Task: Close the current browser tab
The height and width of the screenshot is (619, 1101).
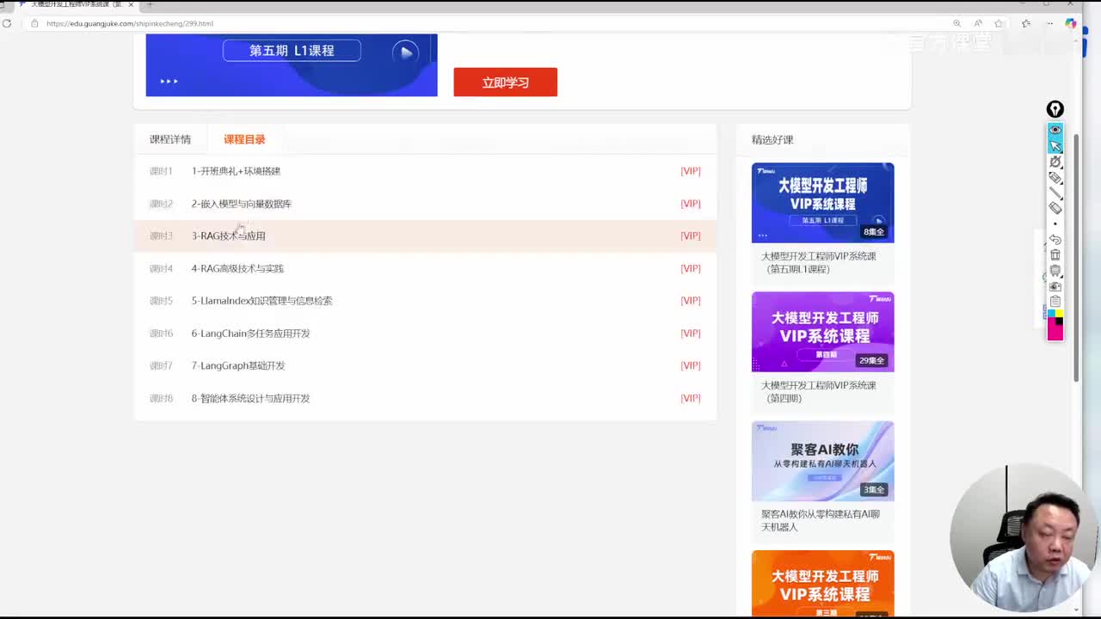Action: click(x=131, y=4)
